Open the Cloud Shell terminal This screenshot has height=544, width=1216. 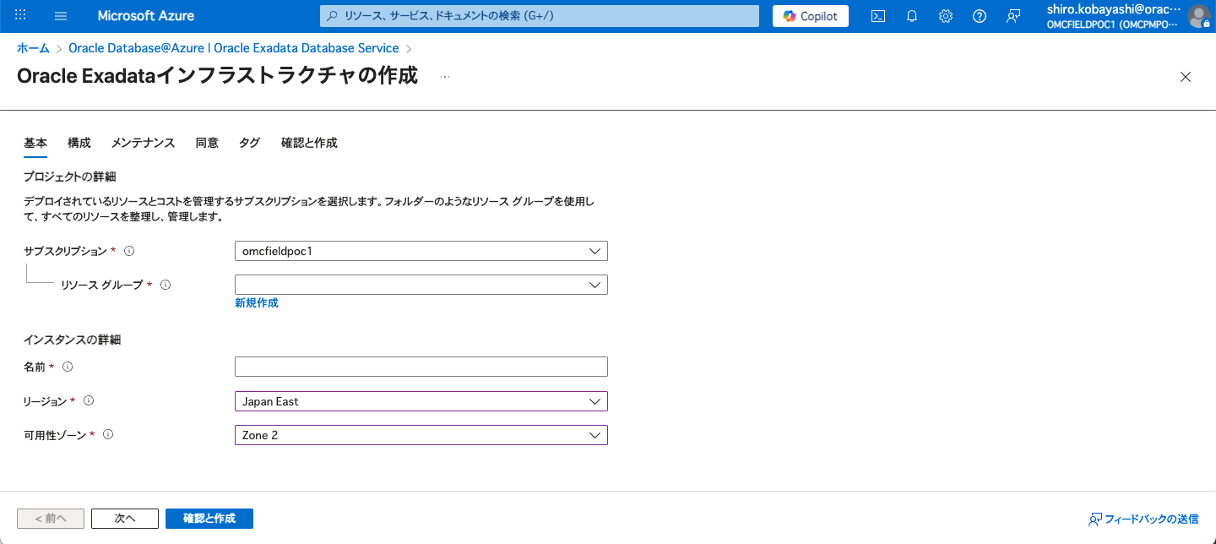877,15
